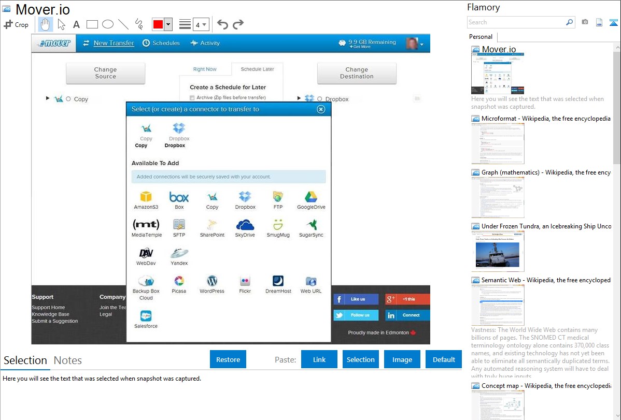Add the AmazonS3 connector

[146, 200]
